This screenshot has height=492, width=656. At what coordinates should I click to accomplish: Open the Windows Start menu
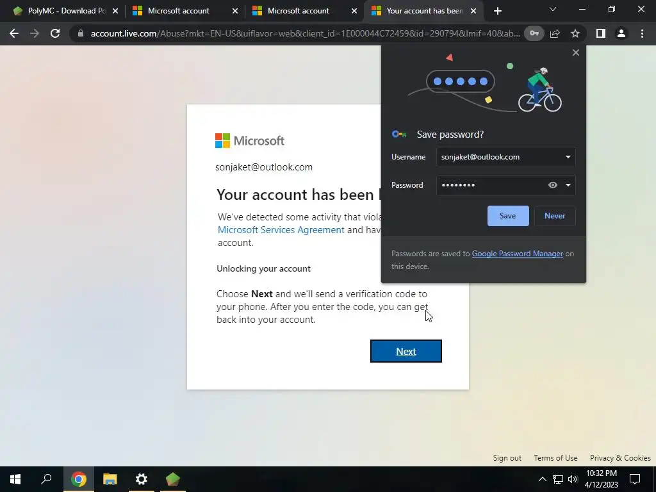[15, 479]
